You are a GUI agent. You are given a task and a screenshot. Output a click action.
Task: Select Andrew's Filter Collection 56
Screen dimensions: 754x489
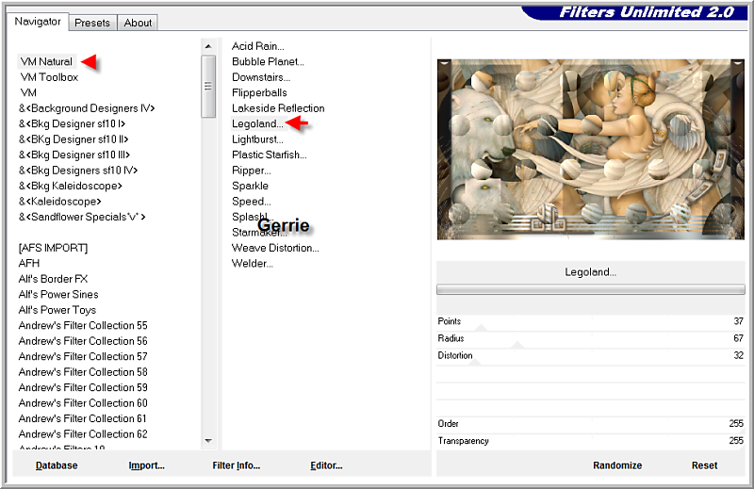[83, 341]
